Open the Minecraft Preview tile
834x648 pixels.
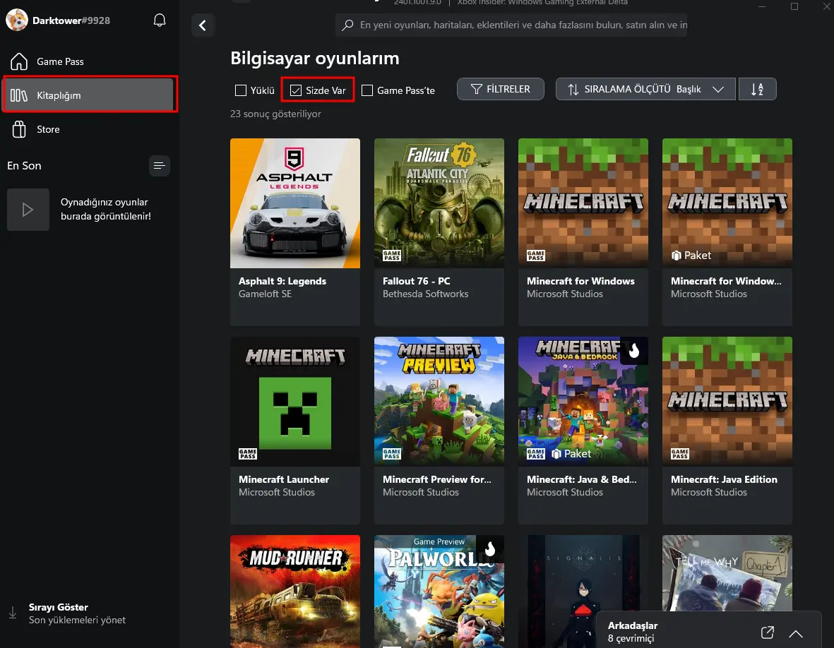pos(439,430)
